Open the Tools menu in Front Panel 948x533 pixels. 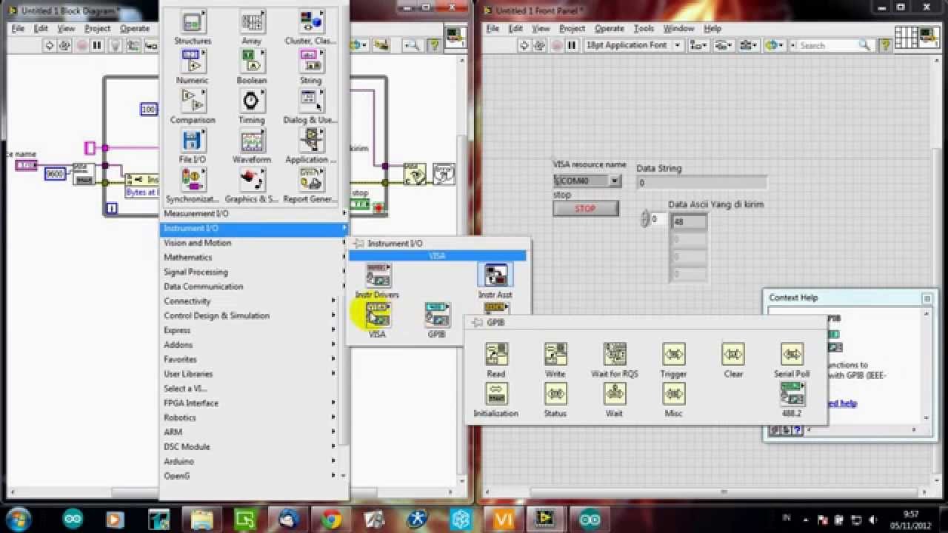coord(644,28)
